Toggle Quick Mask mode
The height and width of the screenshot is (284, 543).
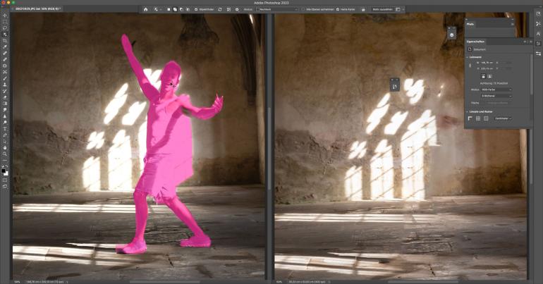tap(5, 180)
